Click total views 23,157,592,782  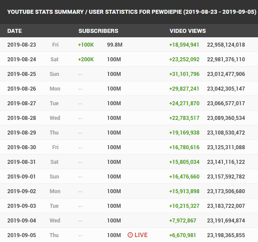click(226, 176)
